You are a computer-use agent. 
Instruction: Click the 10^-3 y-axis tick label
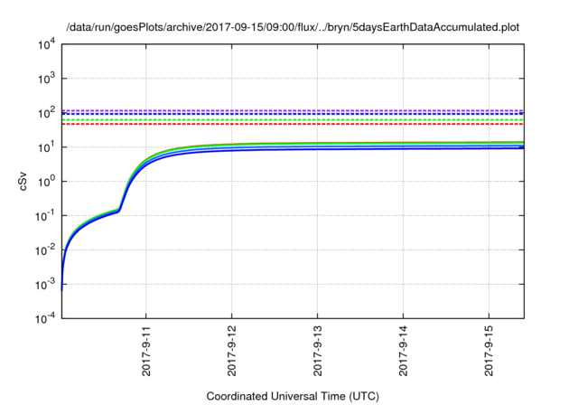click(45, 284)
